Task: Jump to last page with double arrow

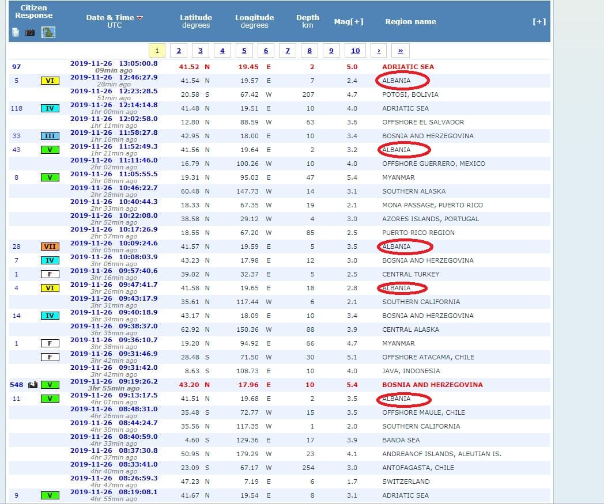Action: pos(400,51)
